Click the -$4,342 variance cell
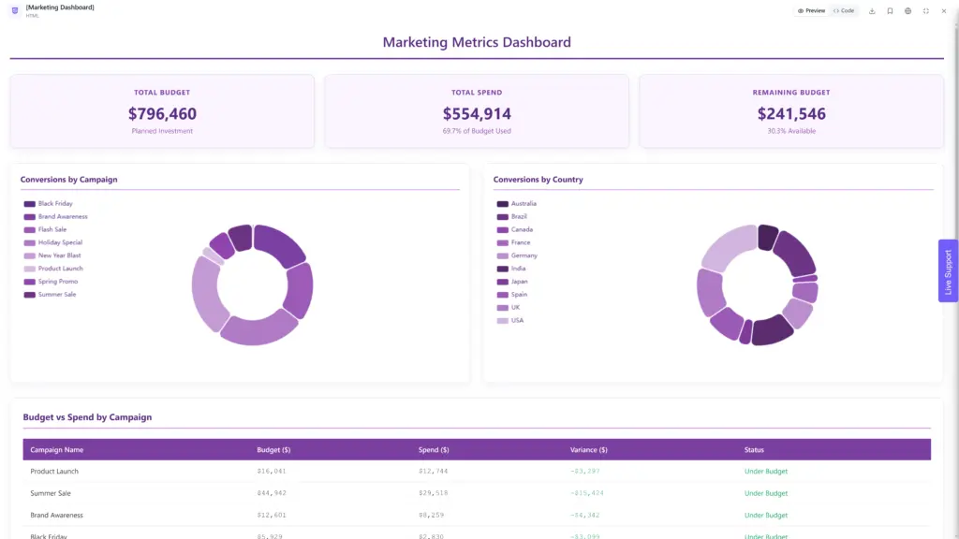 (x=584, y=516)
